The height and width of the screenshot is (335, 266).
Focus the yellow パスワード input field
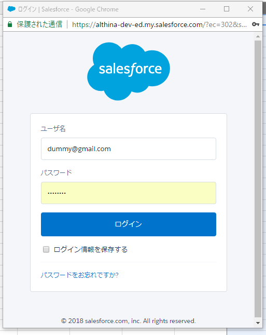pos(129,193)
